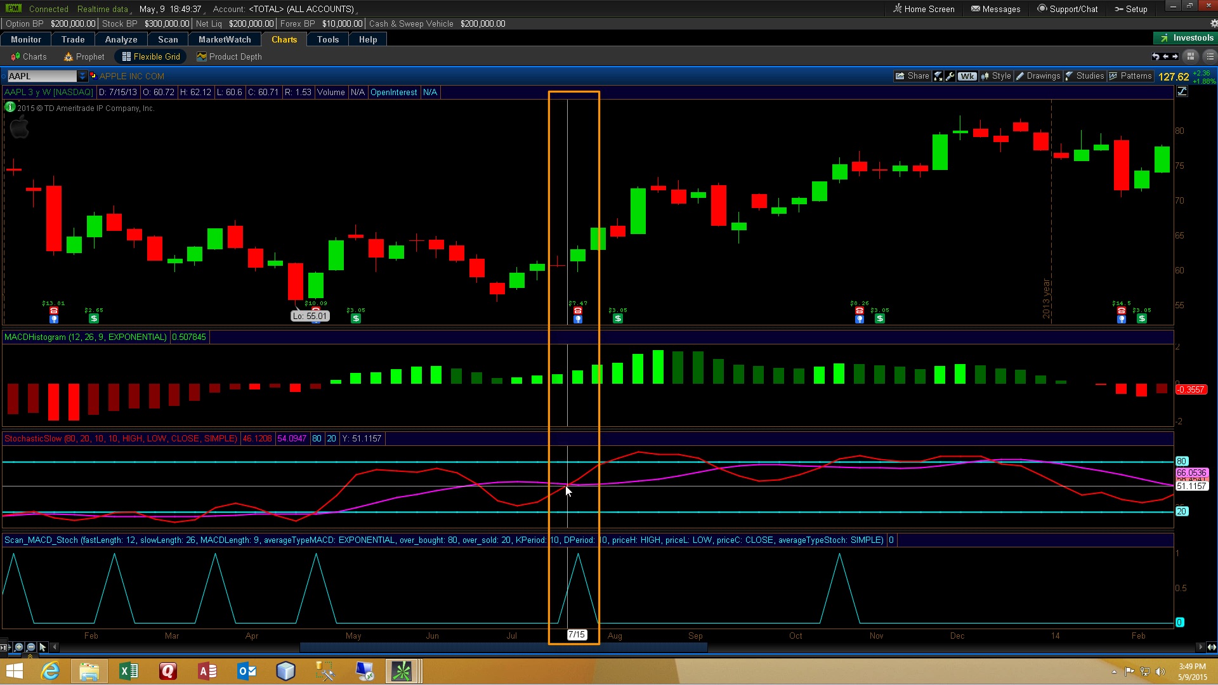Viewport: 1218px width, 685px height.
Task: Open the Product Depth sub-tab
Action: coord(229,56)
